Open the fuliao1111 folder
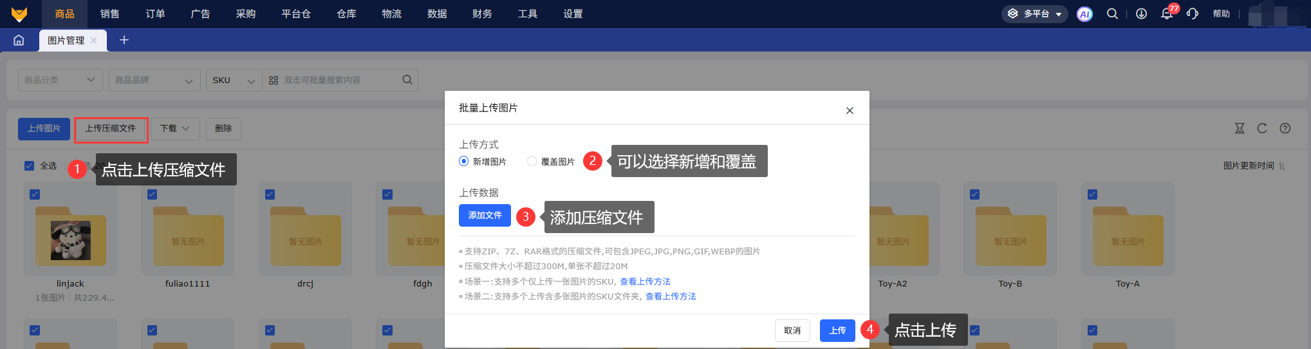The image size is (1311, 349). [x=188, y=236]
